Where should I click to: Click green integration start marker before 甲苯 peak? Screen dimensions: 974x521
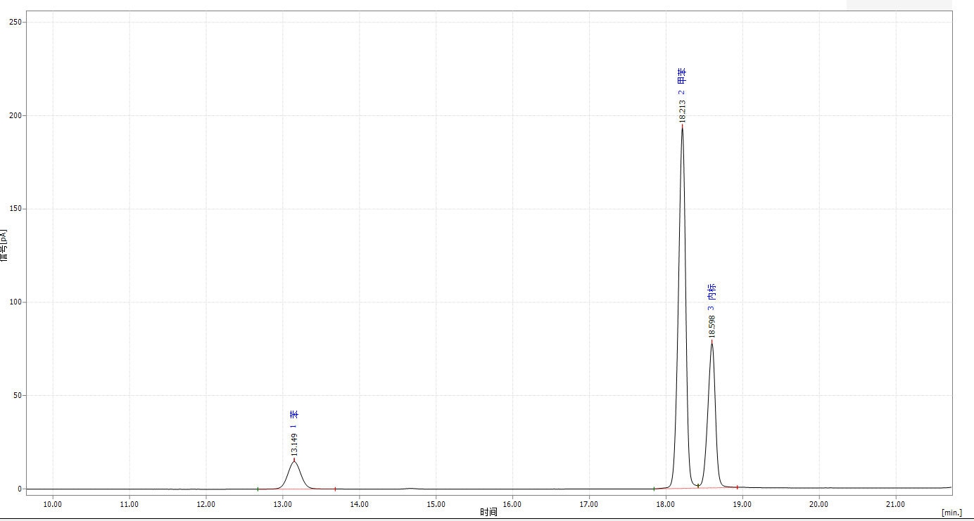tap(654, 489)
